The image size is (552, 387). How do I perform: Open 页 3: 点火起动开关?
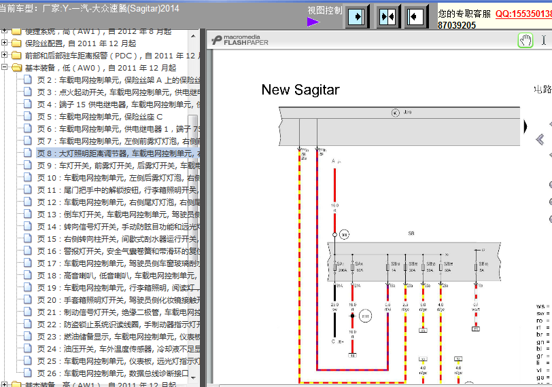[118, 92]
